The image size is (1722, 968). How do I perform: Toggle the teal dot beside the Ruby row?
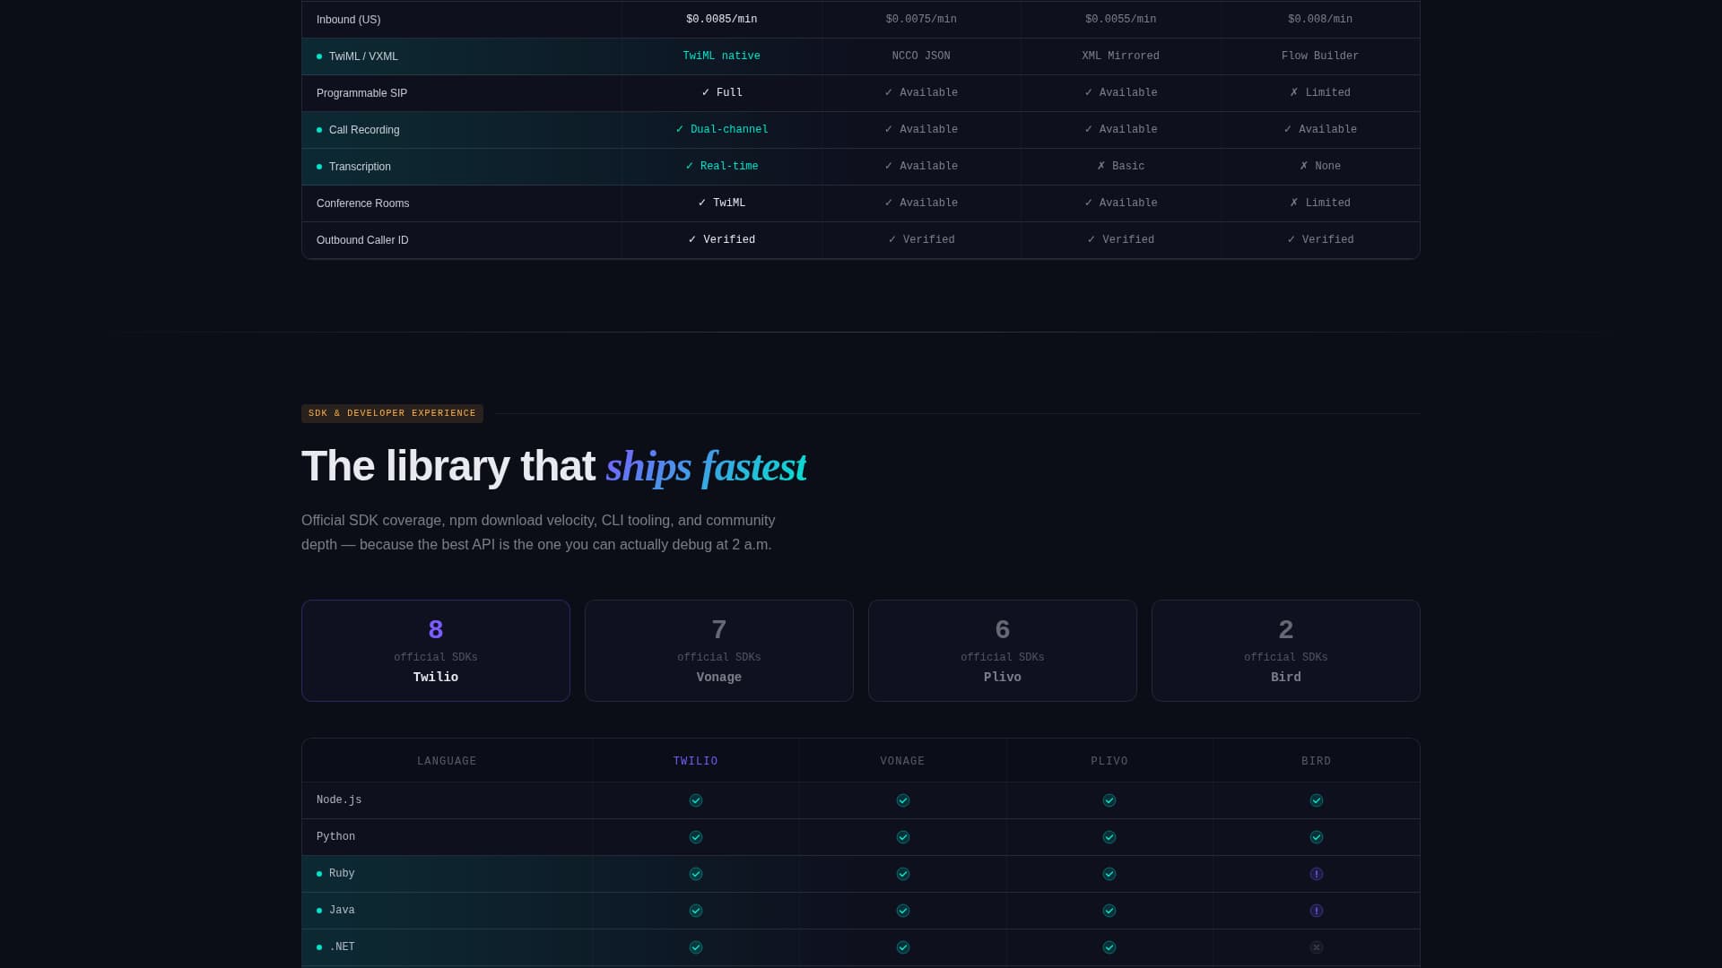319,874
